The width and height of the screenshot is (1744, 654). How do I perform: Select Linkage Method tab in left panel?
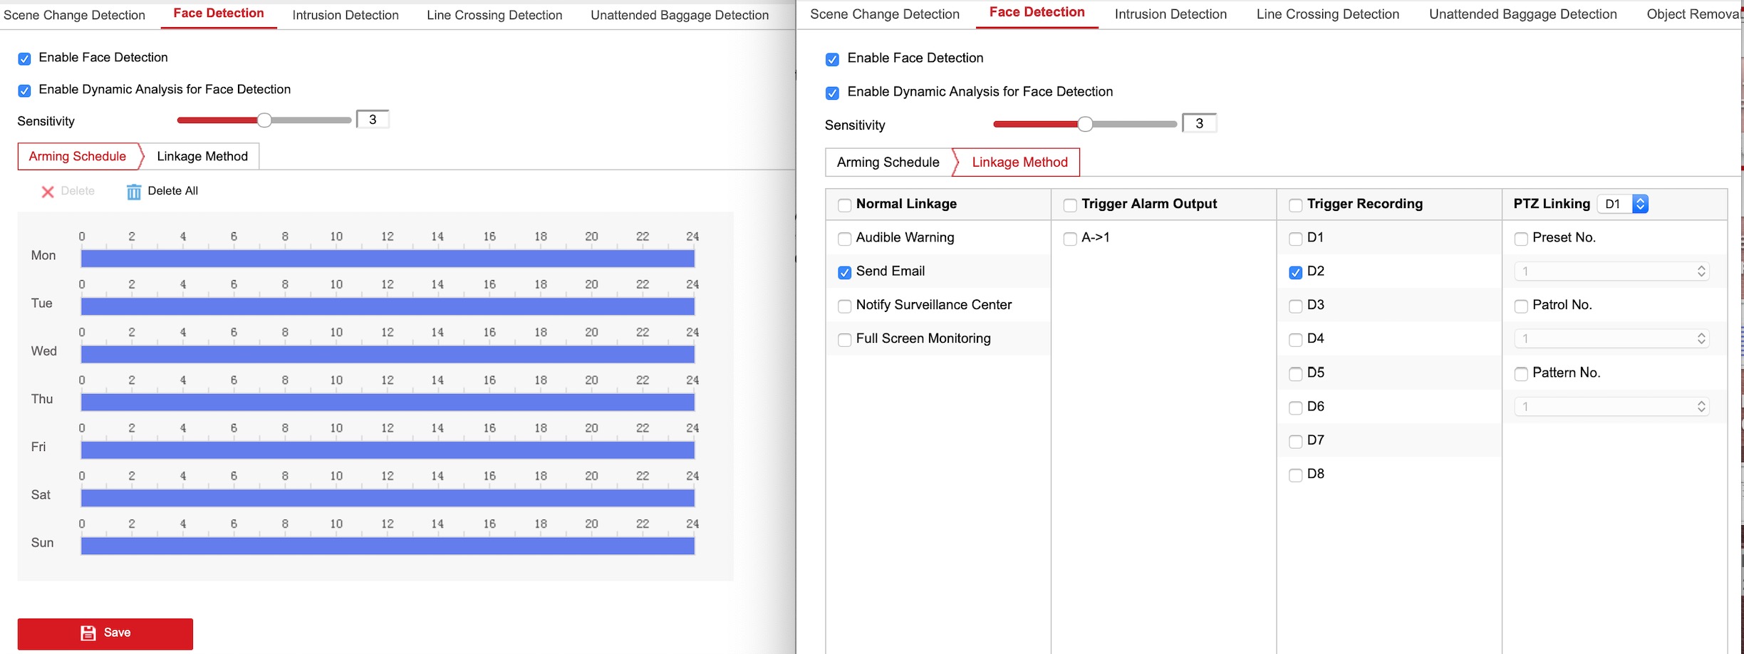click(202, 156)
